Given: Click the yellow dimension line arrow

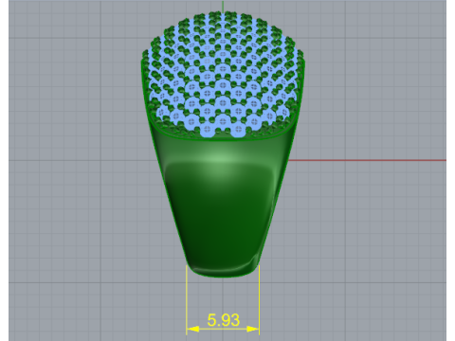Looking at the screenshot, I should [223, 329].
